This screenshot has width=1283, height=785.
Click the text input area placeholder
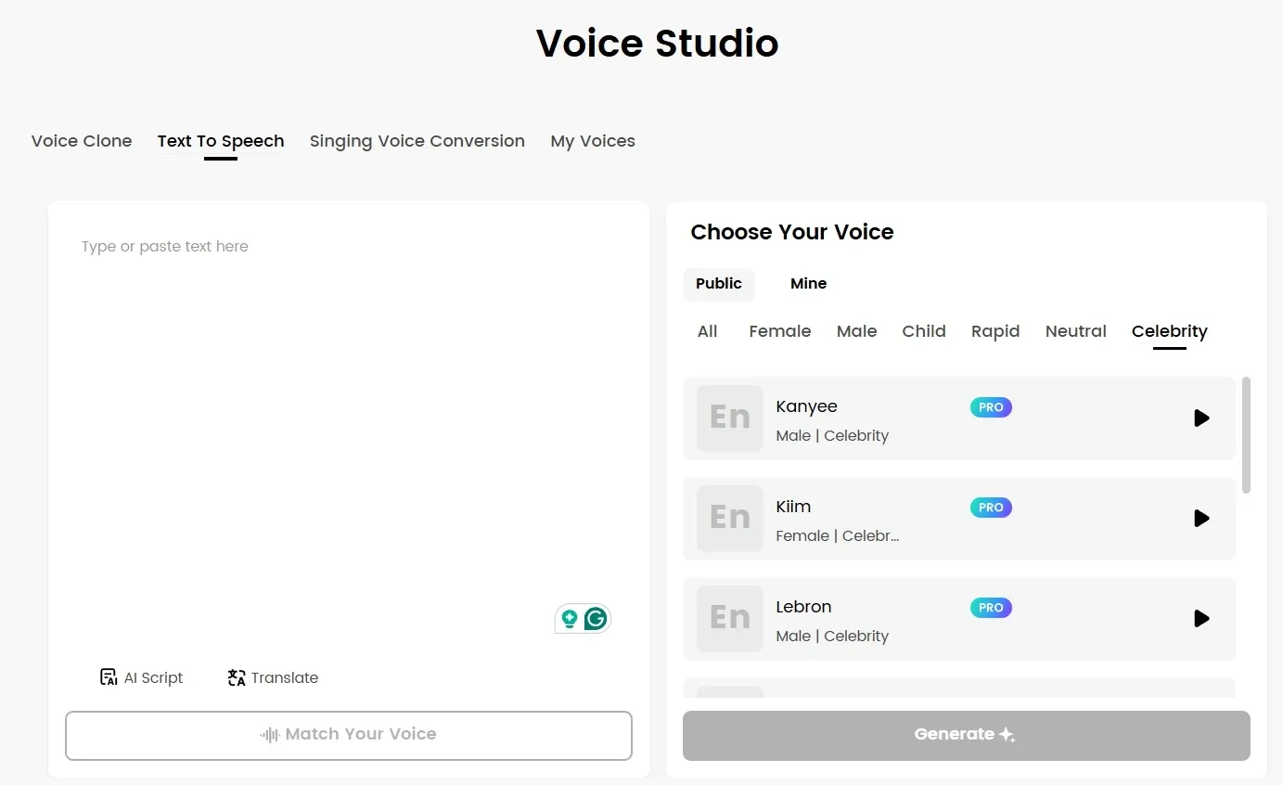coord(165,247)
